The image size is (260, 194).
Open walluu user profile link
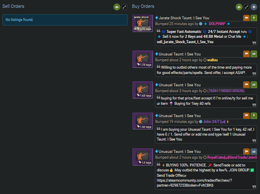click(212, 60)
